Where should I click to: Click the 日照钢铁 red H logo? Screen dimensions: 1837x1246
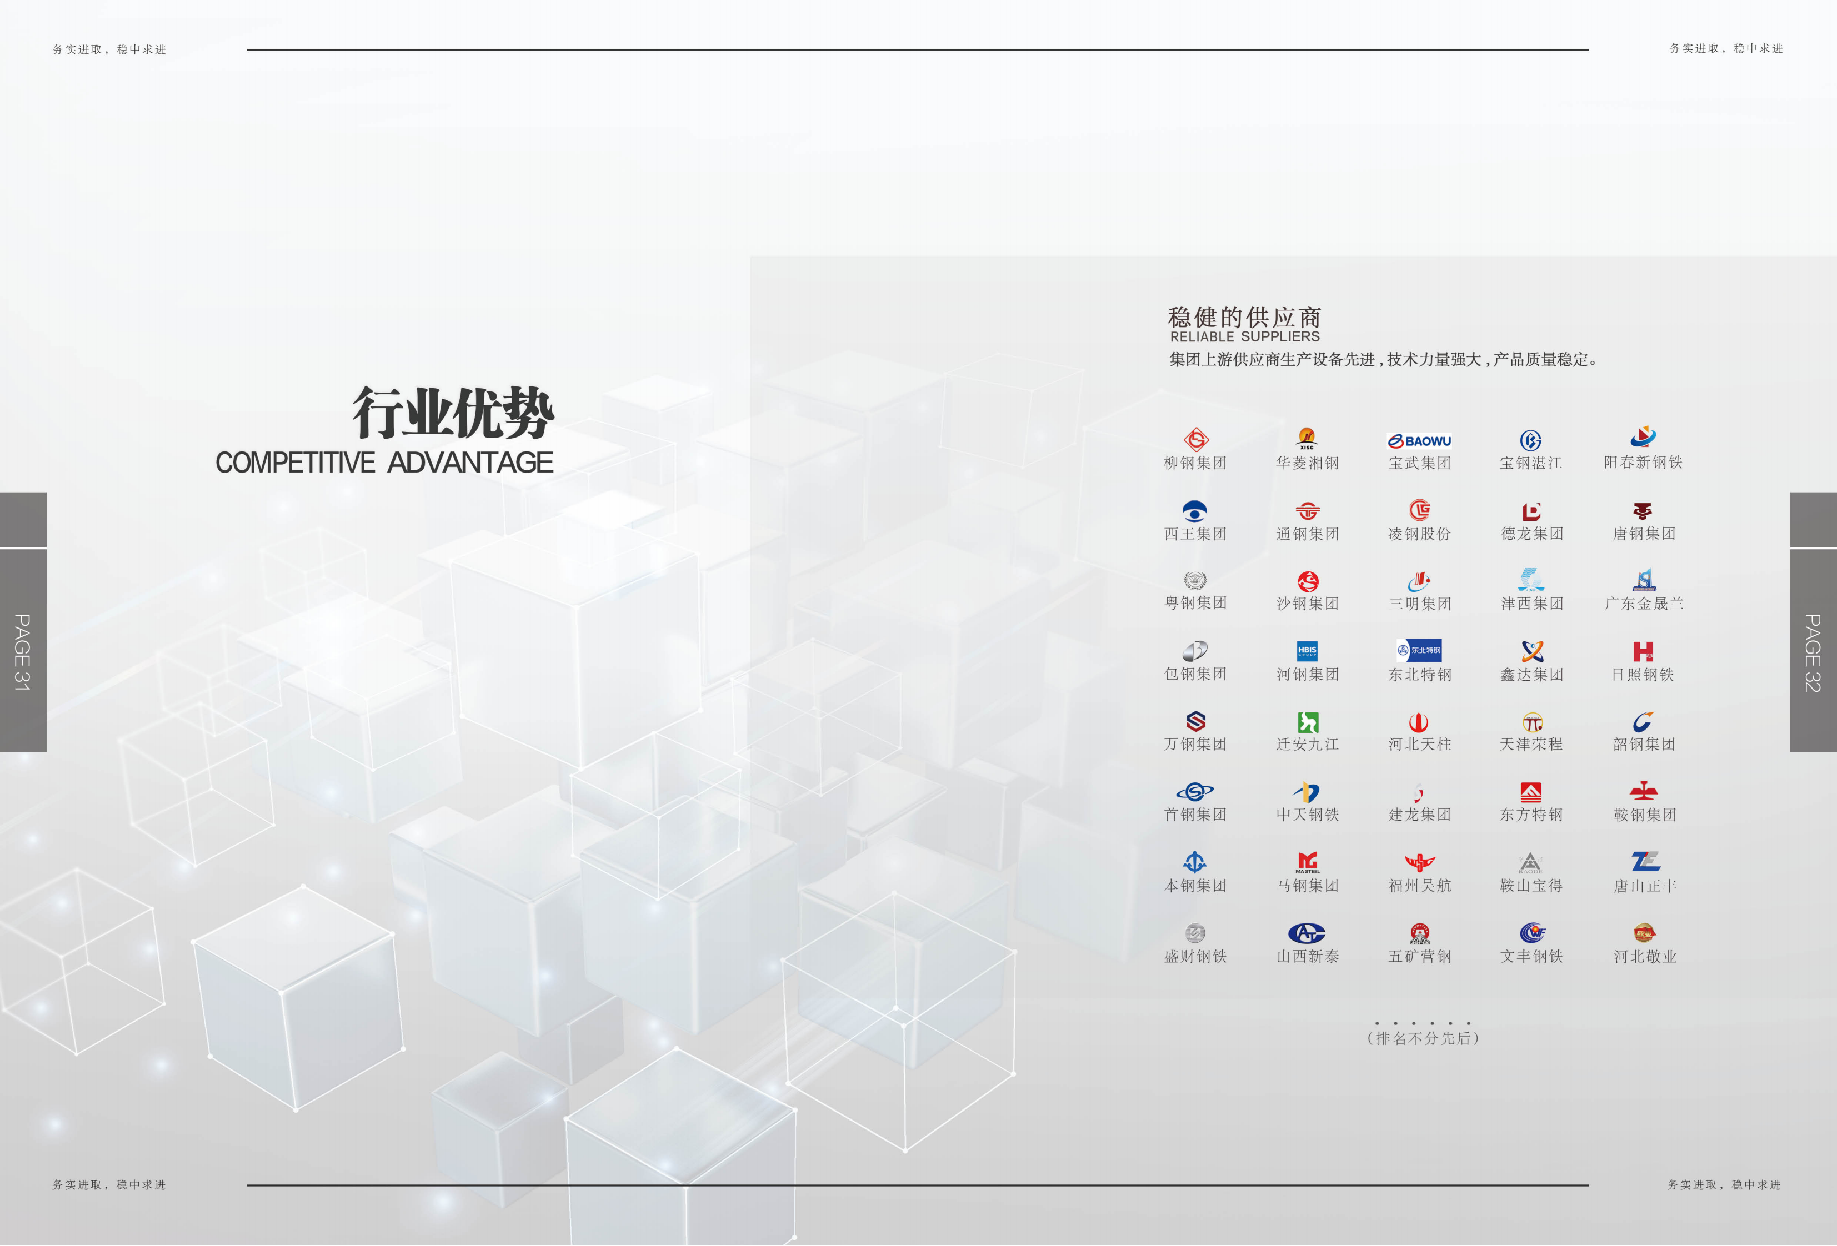1643,651
